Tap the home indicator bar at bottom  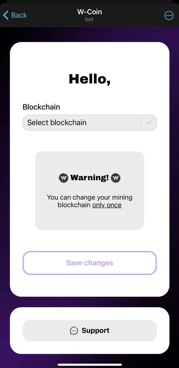[x=89, y=364]
